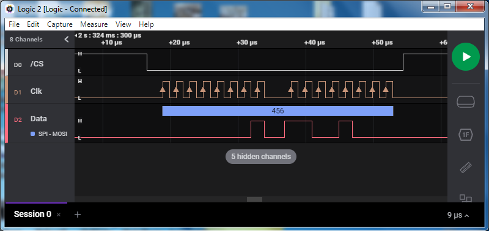This screenshot has height=231, width=489.
Task: Click the +20 µs timeline marker
Action: 179,42
